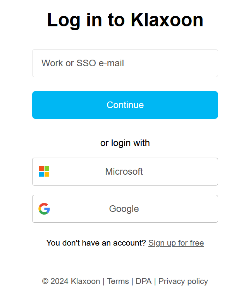
Task: Click the "© 2024 Klaxoon" copyright text
Action: click(x=71, y=281)
